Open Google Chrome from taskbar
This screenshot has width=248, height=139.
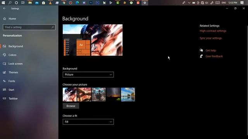[x=64, y=3]
